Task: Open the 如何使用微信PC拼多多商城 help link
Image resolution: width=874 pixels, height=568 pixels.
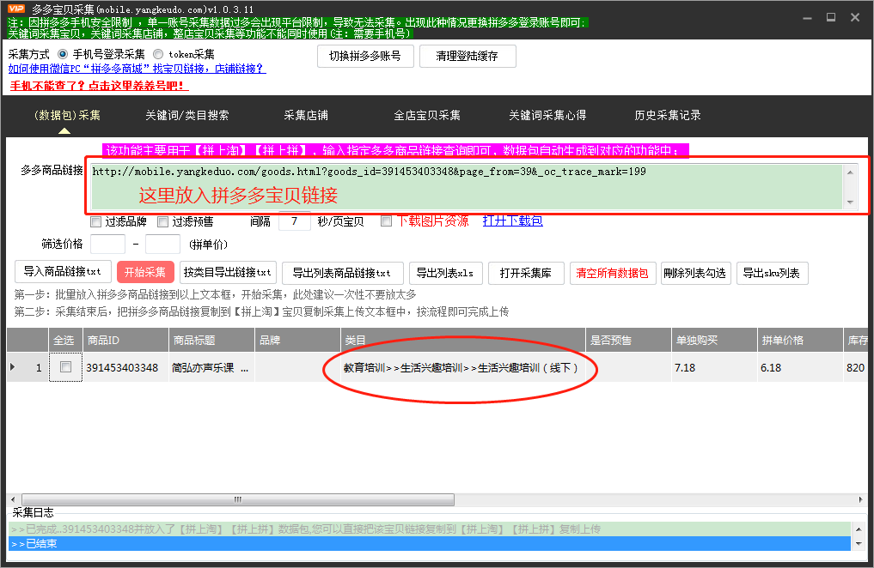Action: pos(138,69)
